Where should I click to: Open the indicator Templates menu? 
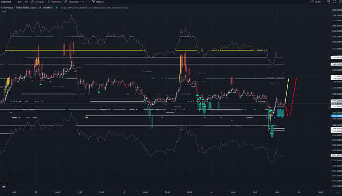click(72, 2)
